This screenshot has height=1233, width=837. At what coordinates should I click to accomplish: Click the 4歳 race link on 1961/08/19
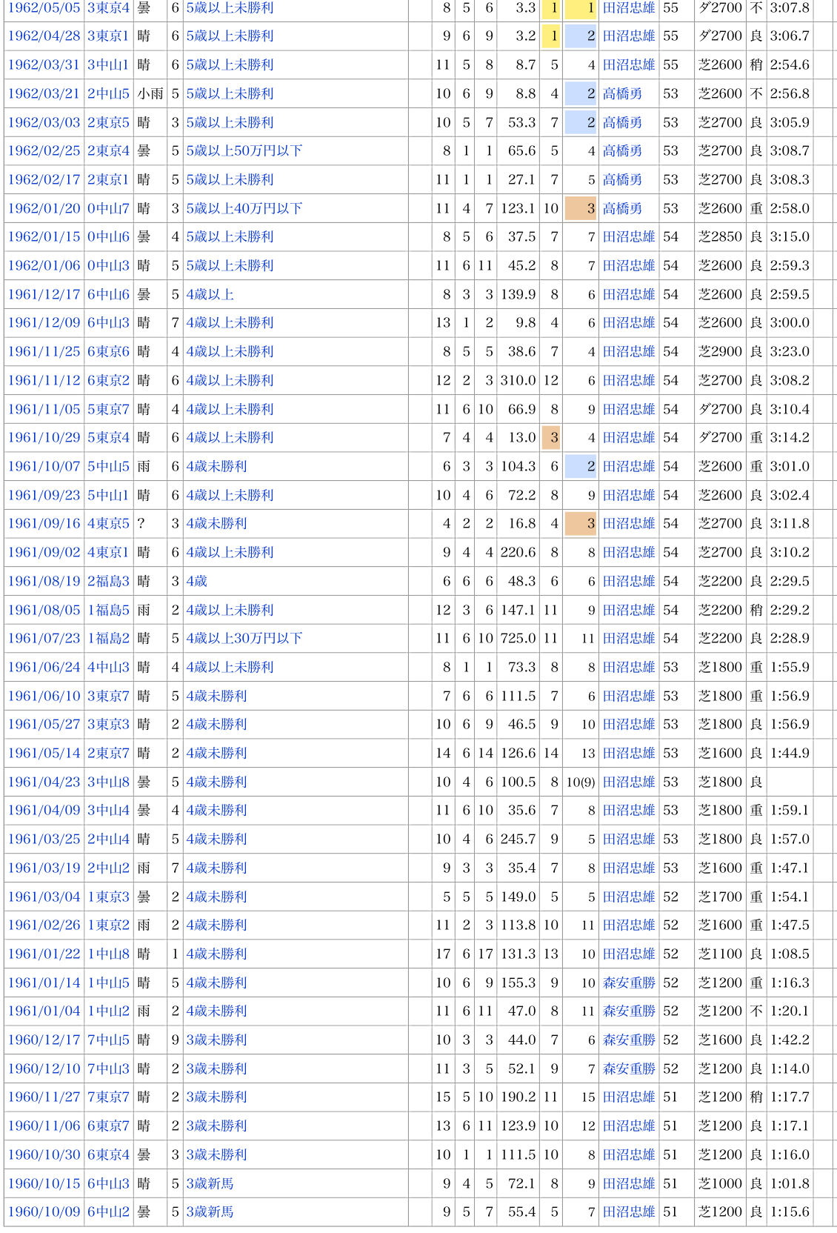(196, 581)
